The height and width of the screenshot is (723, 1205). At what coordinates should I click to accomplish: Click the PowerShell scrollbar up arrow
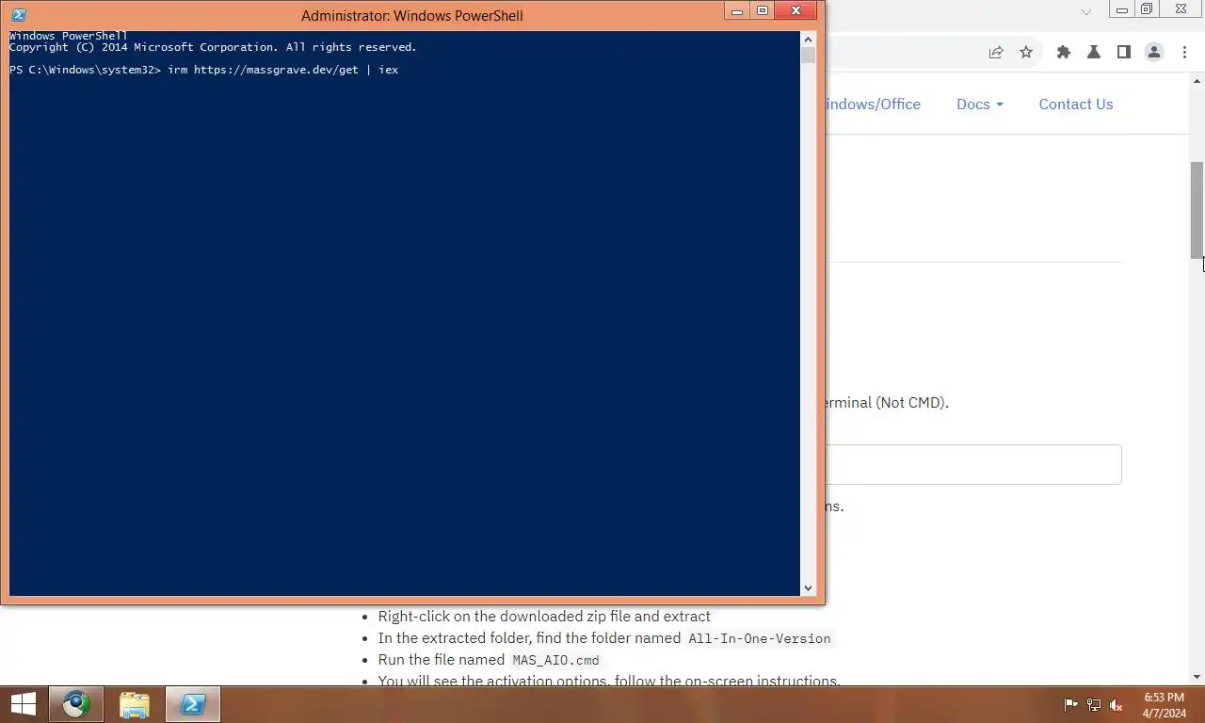tap(808, 40)
